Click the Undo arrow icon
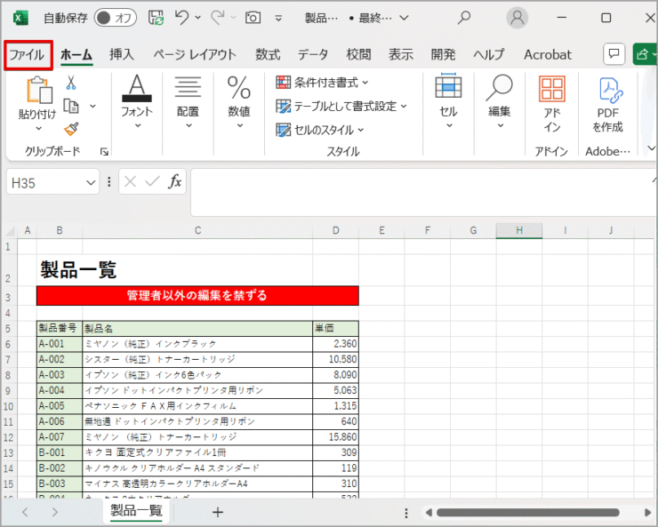658x527 pixels. 181,18
